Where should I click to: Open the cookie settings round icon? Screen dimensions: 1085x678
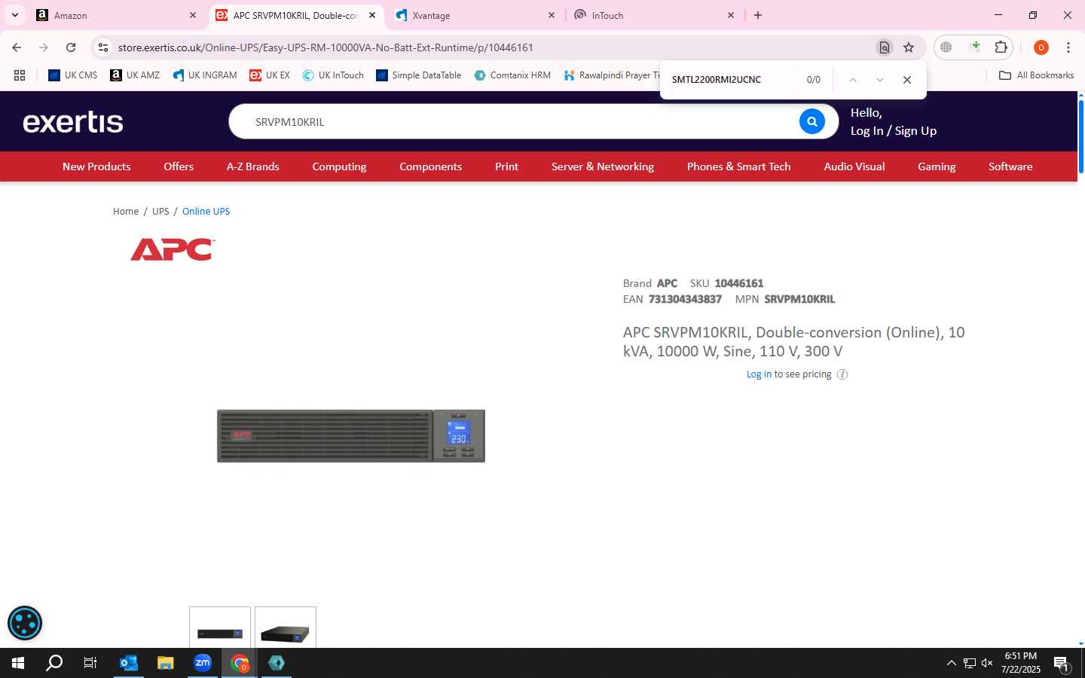tap(25, 623)
